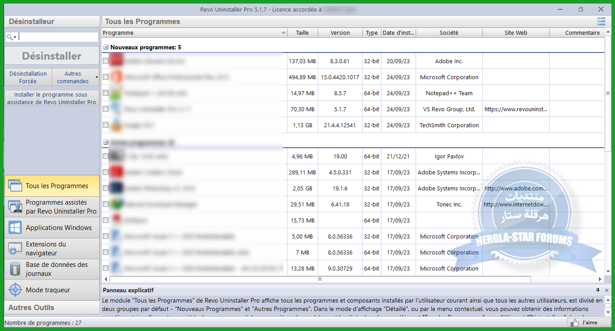This screenshot has width=615, height=331.
Task: Check the box in the VS Revo Group row
Action: click(106, 109)
